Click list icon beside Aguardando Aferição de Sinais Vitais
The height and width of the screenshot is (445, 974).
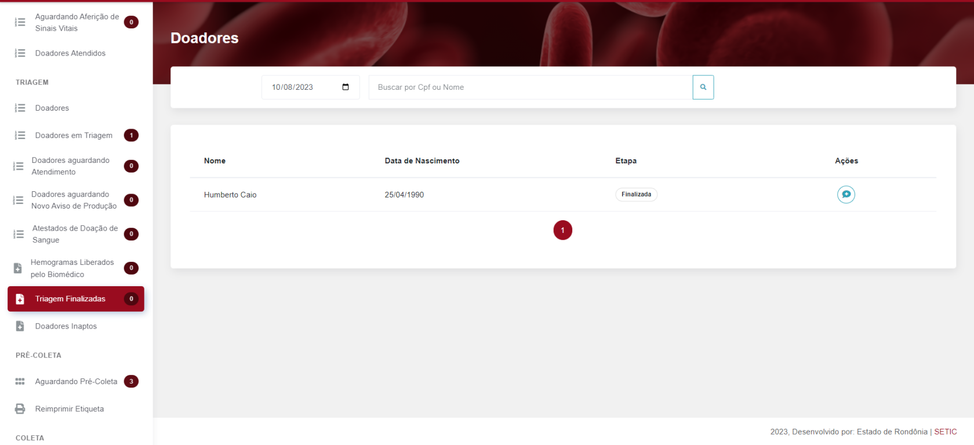[x=20, y=22]
